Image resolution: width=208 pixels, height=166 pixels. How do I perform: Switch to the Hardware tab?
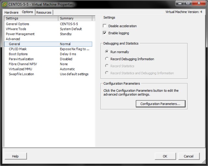click(11, 12)
